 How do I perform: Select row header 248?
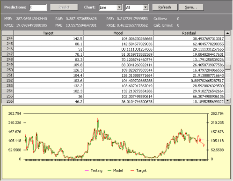7,60
